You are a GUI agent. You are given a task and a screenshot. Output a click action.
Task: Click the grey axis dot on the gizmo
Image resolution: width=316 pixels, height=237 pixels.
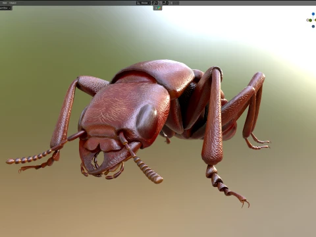click(307, 20)
